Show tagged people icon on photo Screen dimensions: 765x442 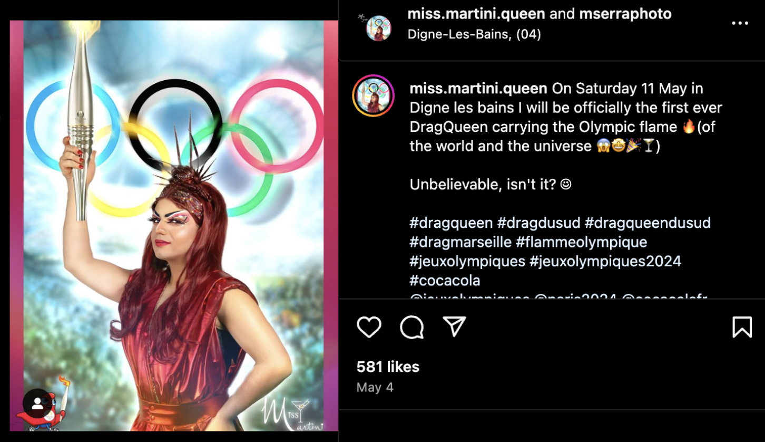click(x=37, y=404)
